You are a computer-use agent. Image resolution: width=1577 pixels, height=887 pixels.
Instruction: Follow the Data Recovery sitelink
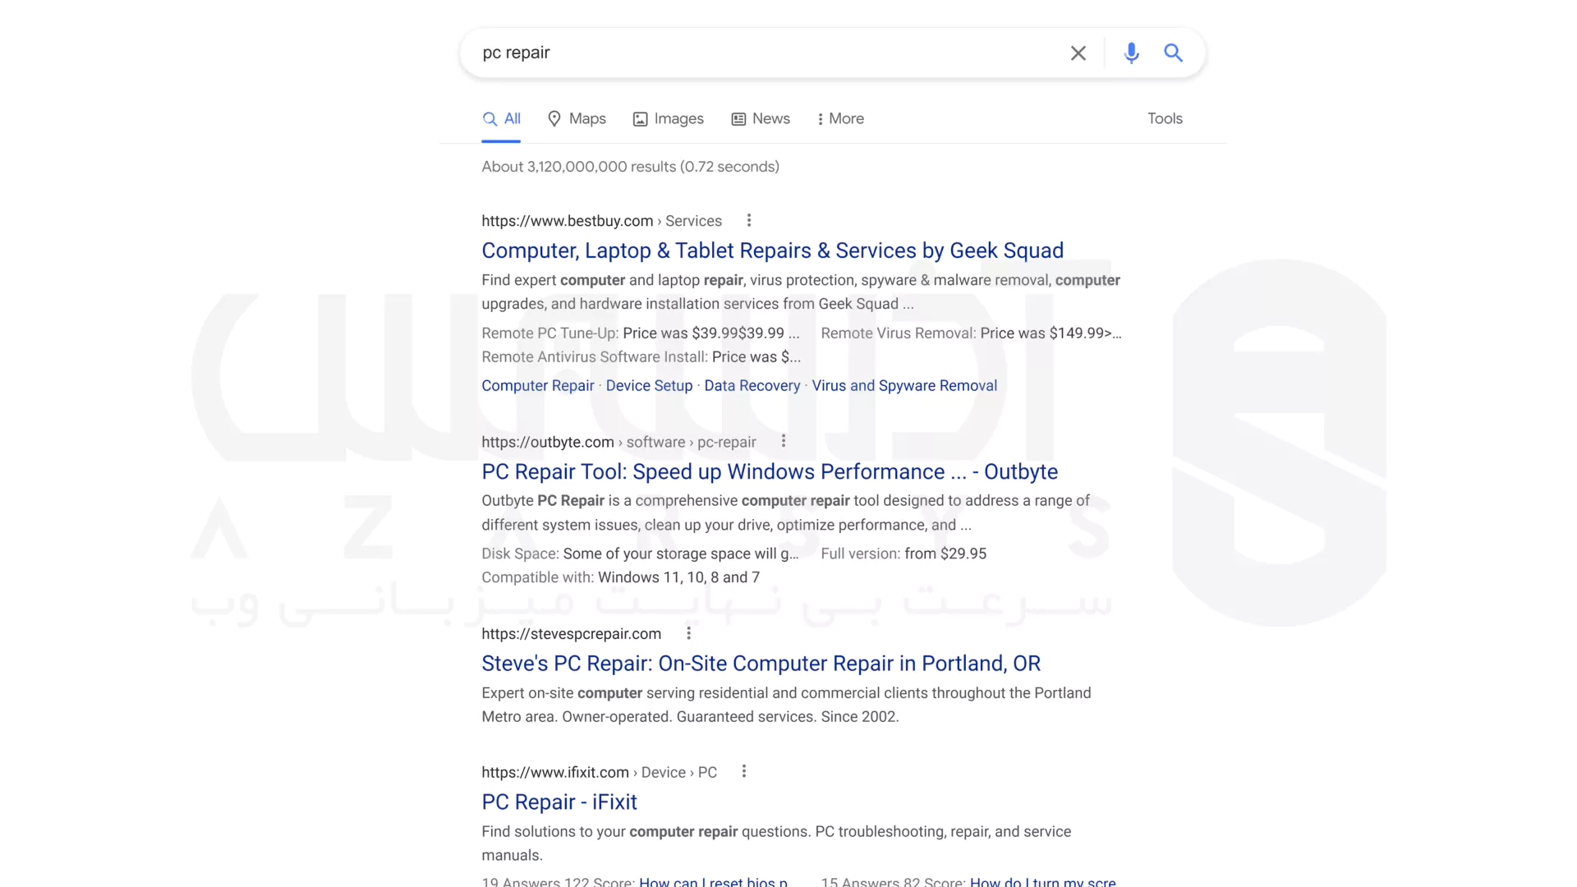point(752,386)
